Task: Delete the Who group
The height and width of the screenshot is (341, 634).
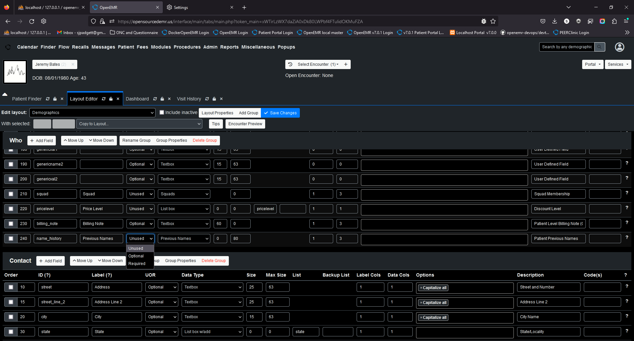Action: click(x=205, y=140)
